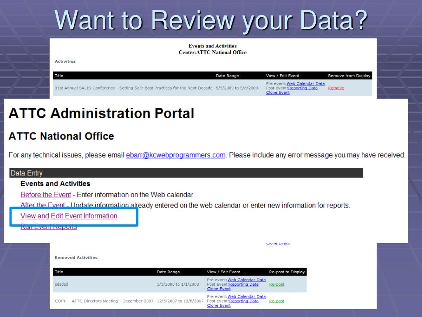Email ebarr@kcwebprogrammers.com link

pos(176,155)
